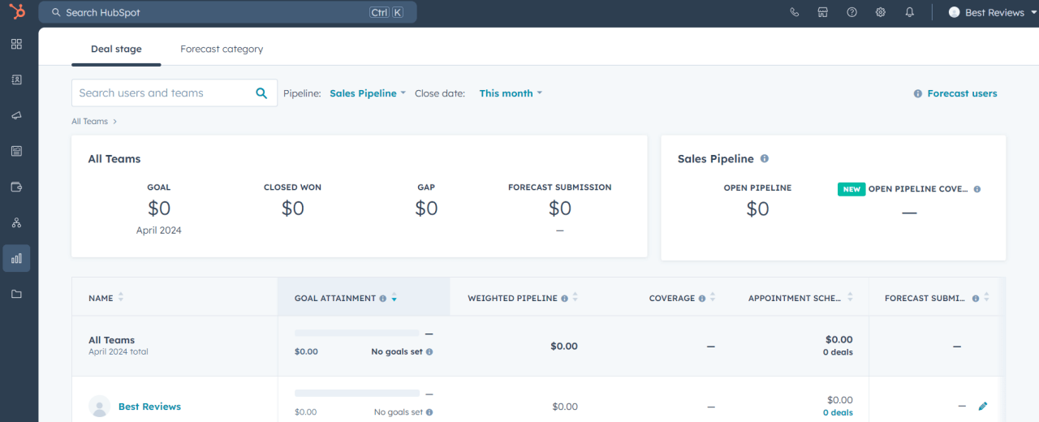The width and height of the screenshot is (1039, 422).
Task: Open the Marketing megaphone icon in sidebar
Action: [x=16, y=115]
